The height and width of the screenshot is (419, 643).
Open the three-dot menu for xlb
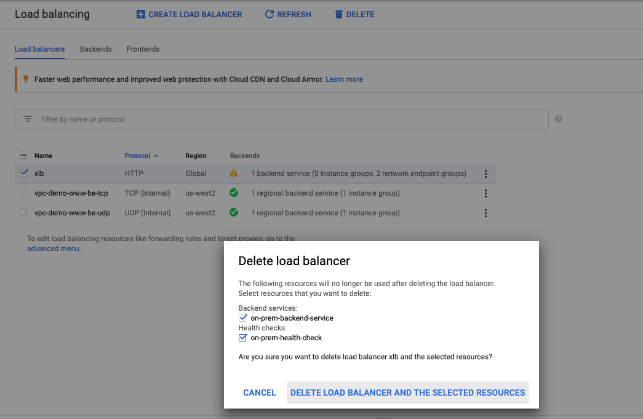[485, 174]
